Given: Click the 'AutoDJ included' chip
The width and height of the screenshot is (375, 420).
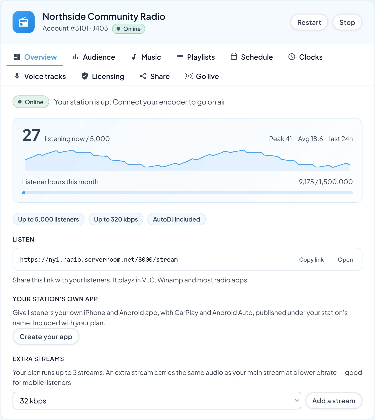Looking at the screenshot, I should tap(176, 219).
